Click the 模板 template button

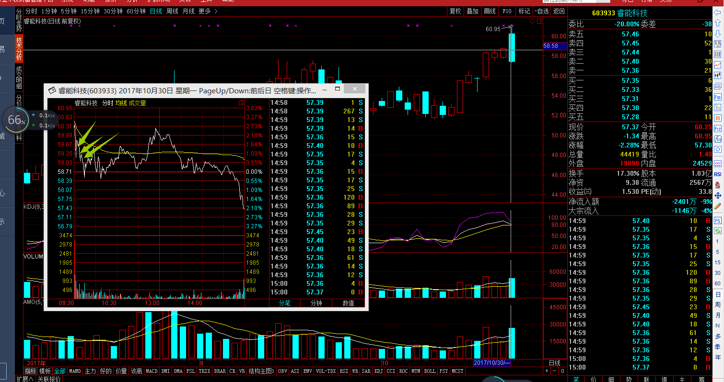coord(45,371)
